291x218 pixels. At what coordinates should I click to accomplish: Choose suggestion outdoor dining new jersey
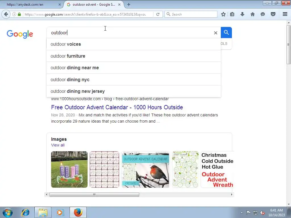tap(134, 91)
